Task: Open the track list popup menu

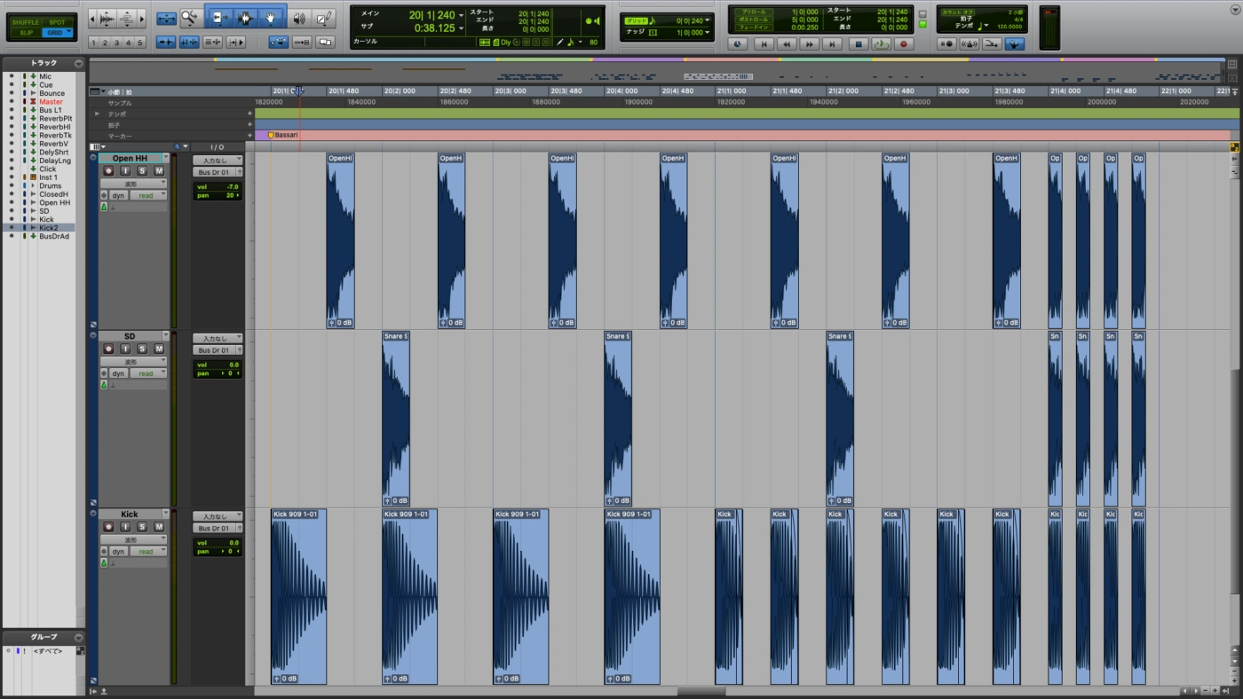Action: [79, 63]
